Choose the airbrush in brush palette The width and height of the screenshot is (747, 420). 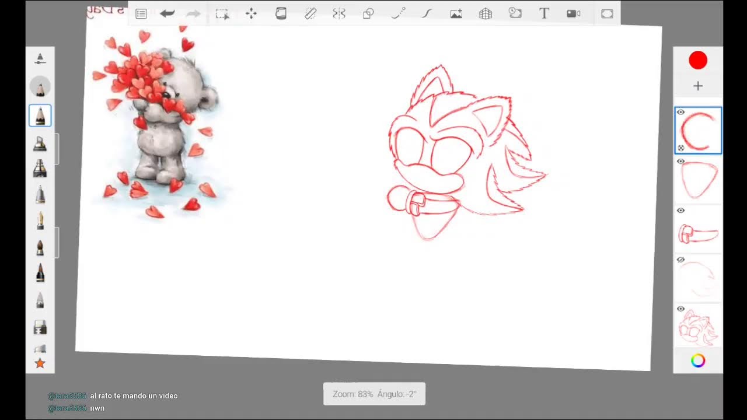coord(40,169)
